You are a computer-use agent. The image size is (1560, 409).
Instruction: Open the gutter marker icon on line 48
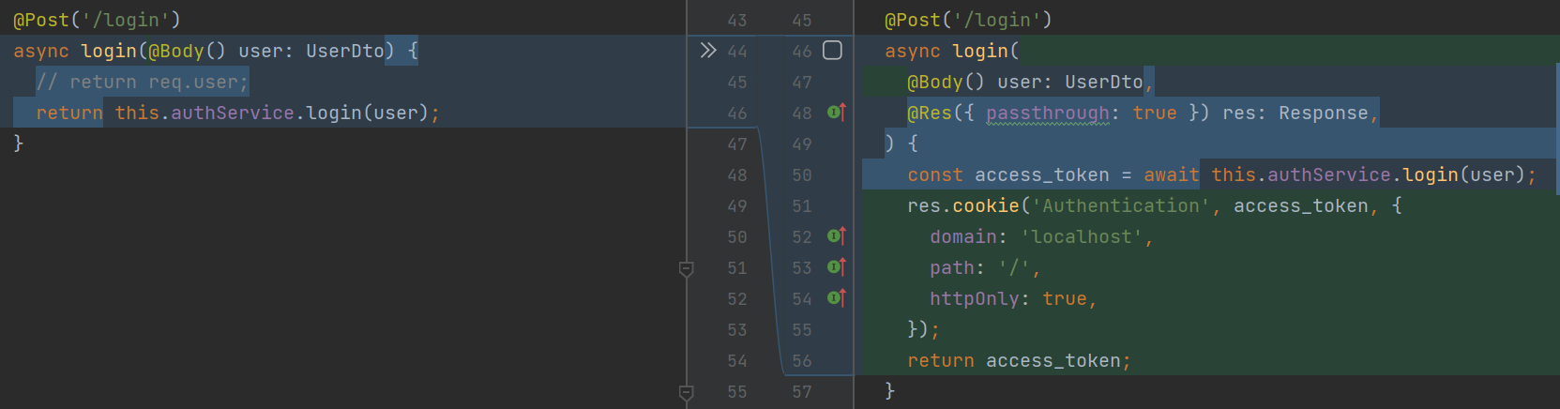click(x=837, y=113)
